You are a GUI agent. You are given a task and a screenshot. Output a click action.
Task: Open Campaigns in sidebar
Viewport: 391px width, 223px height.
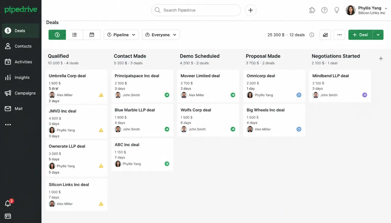[x=20, y=93]
